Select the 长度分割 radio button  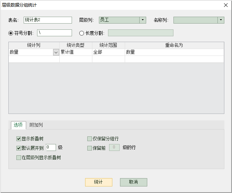tap(81, 33)
